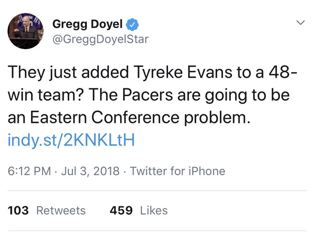Open the Twitter for iPhone source label
Screen dimensions: 314x239
178,171
